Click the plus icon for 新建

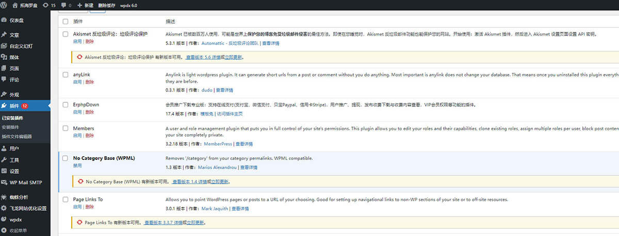pyautogui.click(x=79, y=5)
